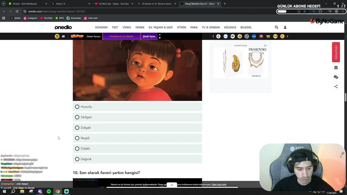Open YEMEK in the navigation bar
Viewport: 347px width, 195px height.
tap(140, 27)
